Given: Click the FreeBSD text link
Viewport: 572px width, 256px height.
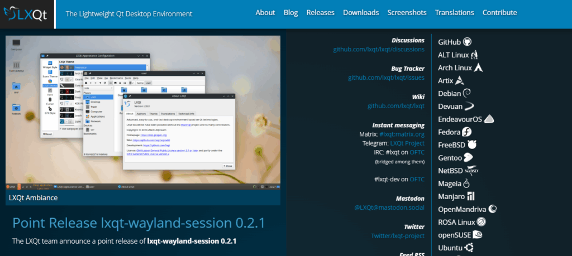Looking at the screenshot, I should (x=451, y=145).
